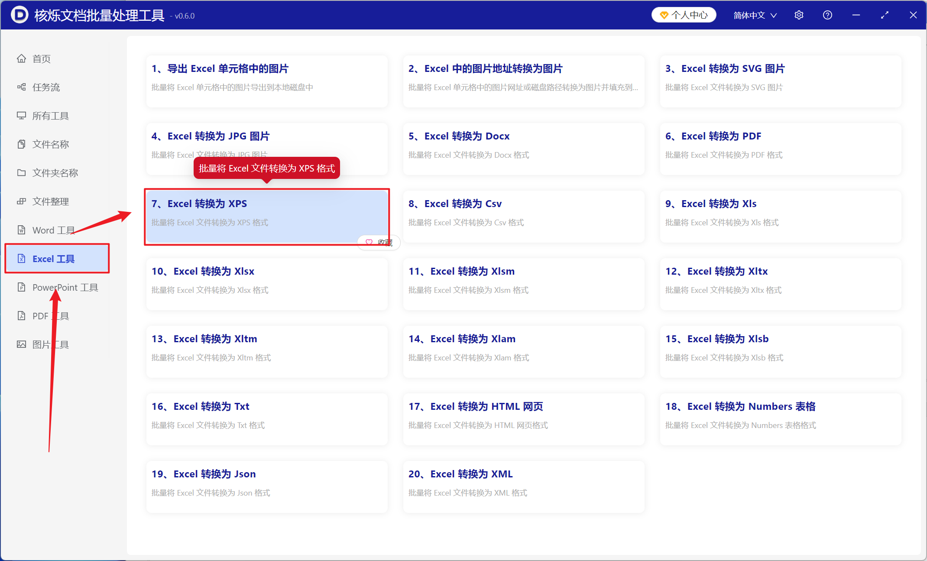
Task: Open Excel 转换为 Json tool card
Action: (x=267, y=487)
